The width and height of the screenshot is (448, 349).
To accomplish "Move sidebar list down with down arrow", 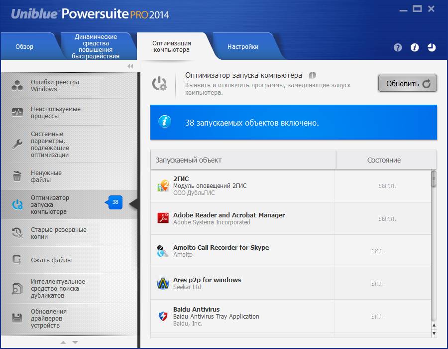I will pyautogui.click(x=75, y=342).
